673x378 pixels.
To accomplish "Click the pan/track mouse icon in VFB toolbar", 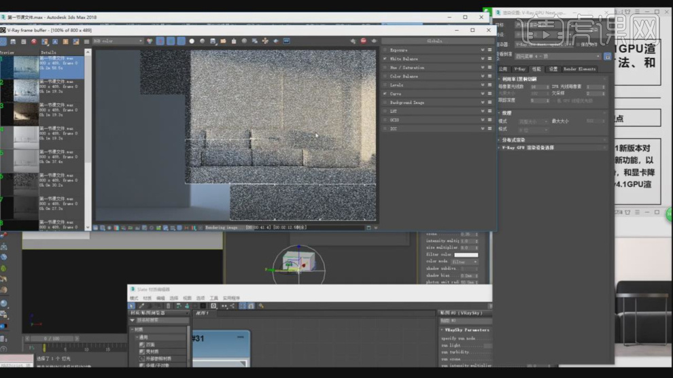I will coord(265,41).
